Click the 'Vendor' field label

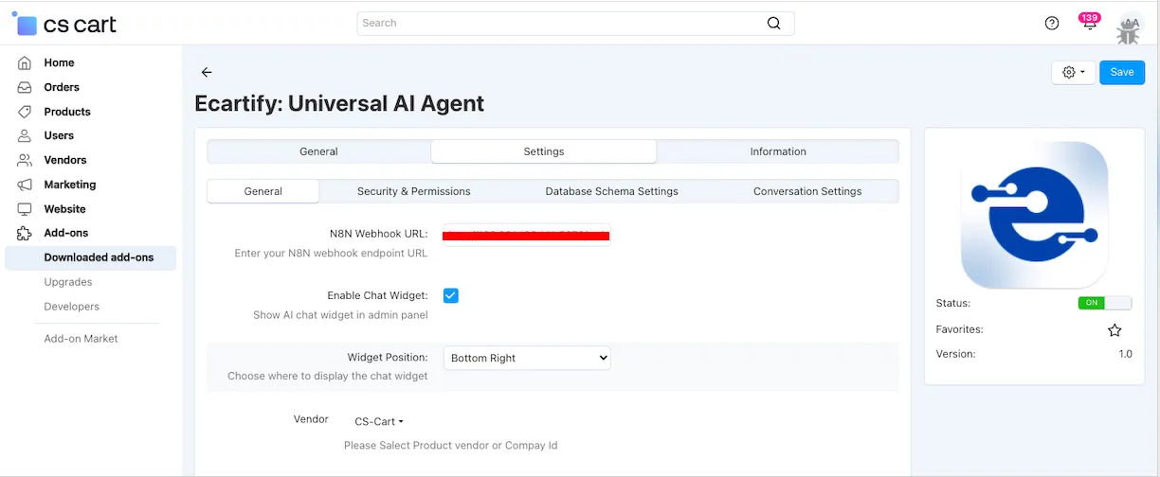pos(311,419)
